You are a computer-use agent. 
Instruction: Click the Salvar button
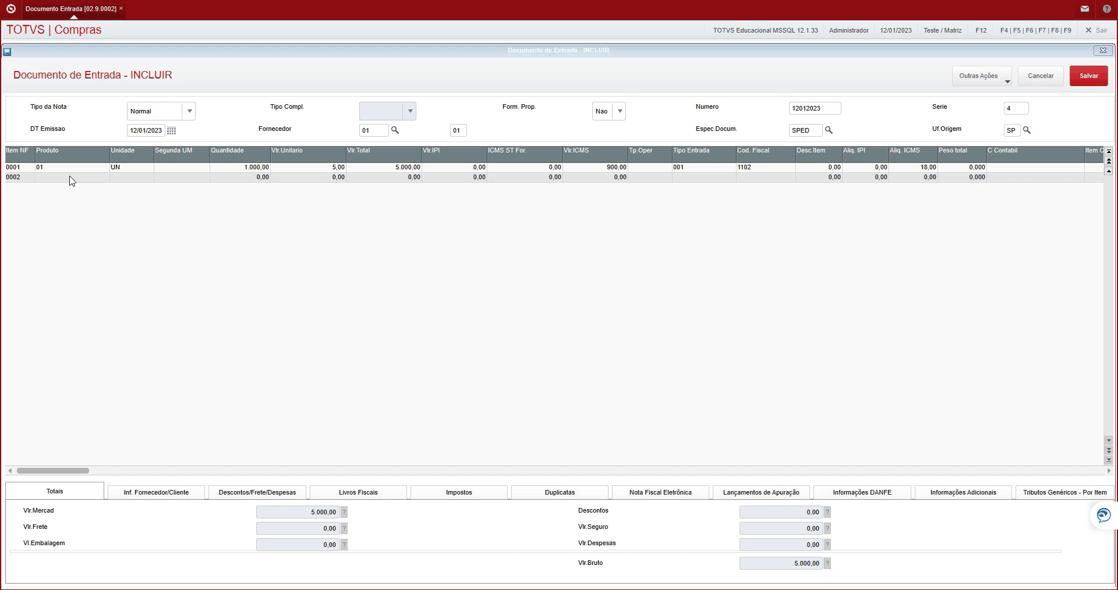(1088, 76)
